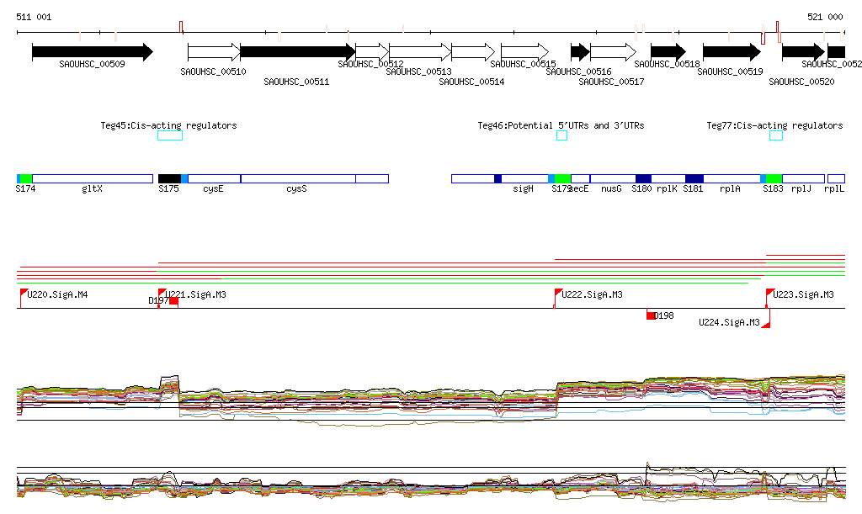Open the Teg46:Potential 5'UTRs and 3'UTRs label
862x514 pixels.
tap(561, 125)
